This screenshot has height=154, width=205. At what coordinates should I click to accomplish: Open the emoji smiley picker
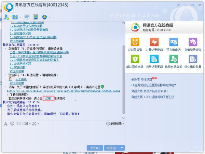tap(12, 124)
